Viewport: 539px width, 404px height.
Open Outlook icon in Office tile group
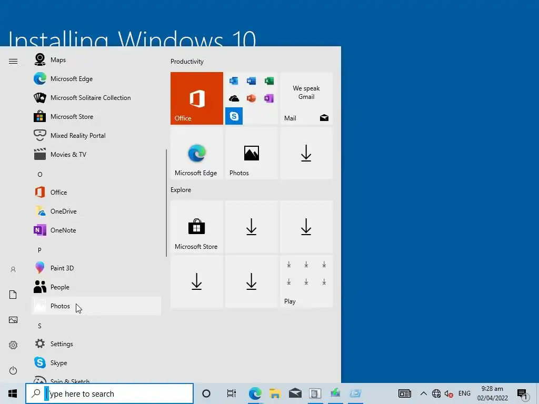[234, 80]
